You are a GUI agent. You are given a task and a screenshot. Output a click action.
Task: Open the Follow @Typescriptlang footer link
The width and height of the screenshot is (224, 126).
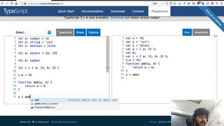(64, 122)
